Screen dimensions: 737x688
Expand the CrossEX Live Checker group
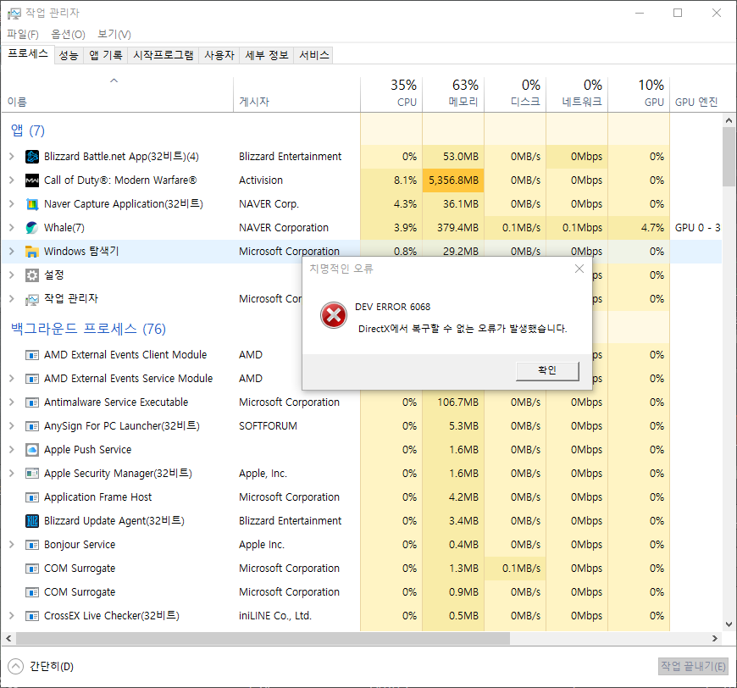12,616
